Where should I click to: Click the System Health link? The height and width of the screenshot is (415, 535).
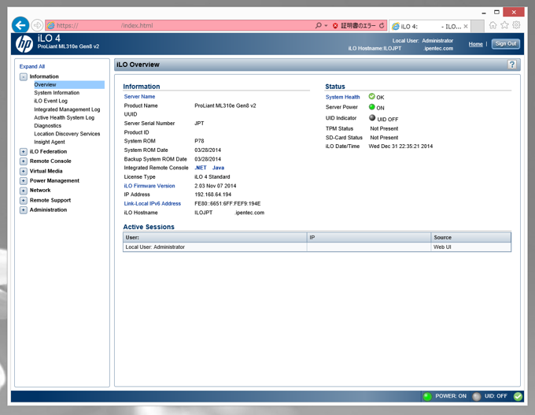click(342, 97)
